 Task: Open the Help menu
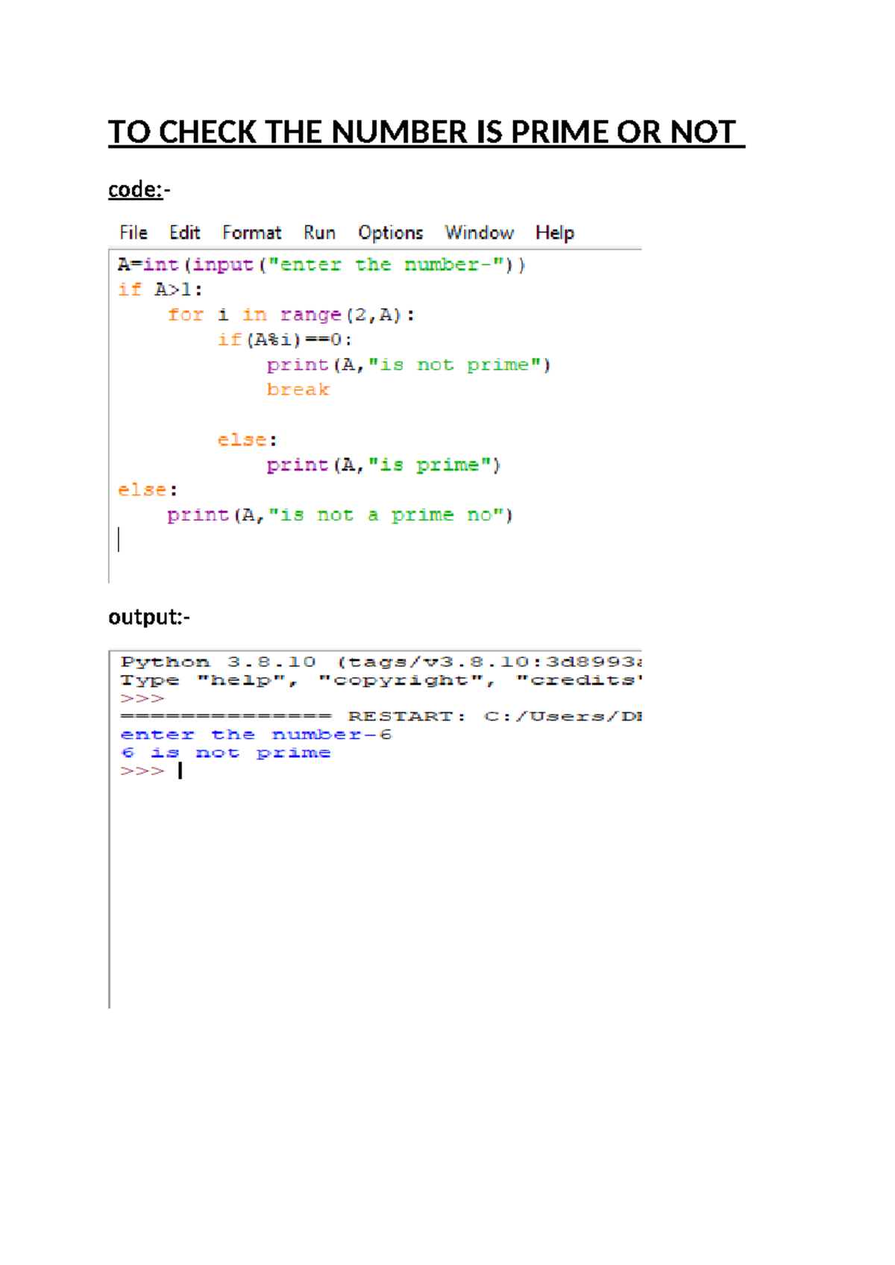[554, 233]
